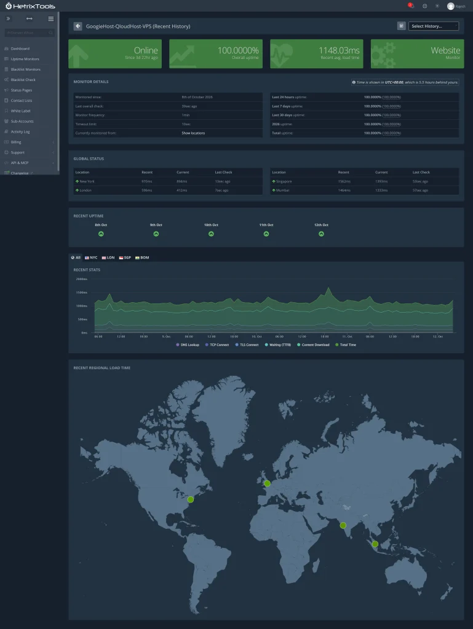
Task: Switch to the NYC stats tab
Action: (91, 257)
